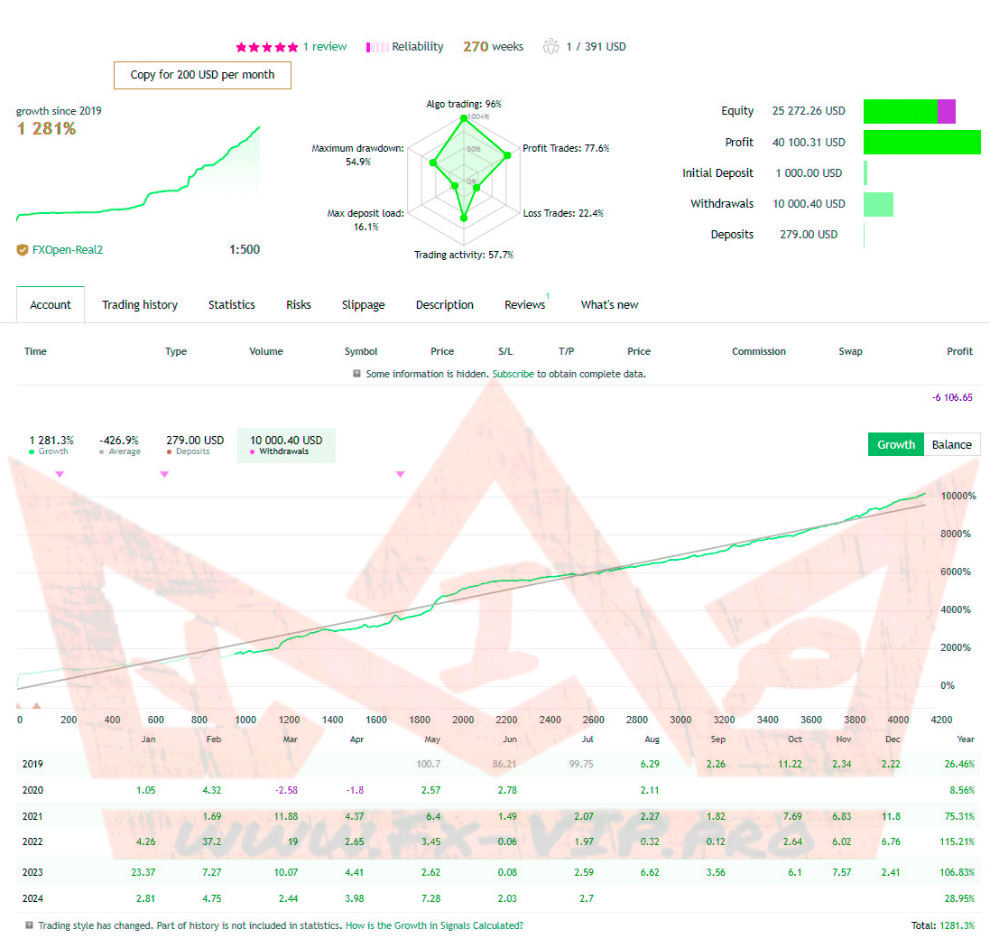Click Copy for 200 USD per month
Screen dimensions: 990x939
point(202,75)
